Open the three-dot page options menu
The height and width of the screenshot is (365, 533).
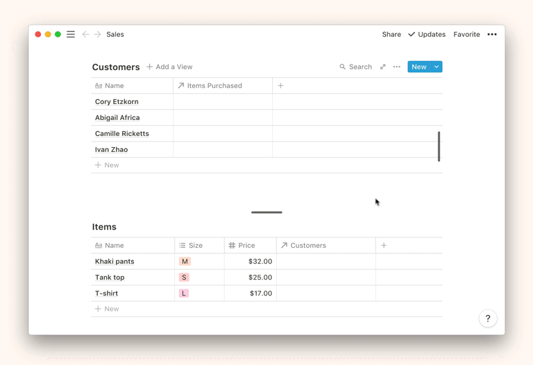click(x=492, y=34)
